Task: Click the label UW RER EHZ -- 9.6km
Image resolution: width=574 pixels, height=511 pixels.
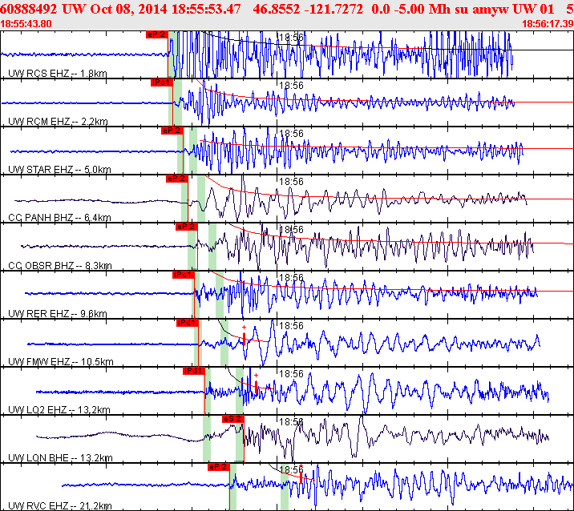Action: tap(58, 313)
